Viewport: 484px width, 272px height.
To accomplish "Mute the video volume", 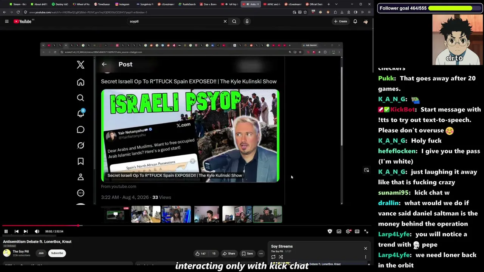I will [x=37, y=231].
